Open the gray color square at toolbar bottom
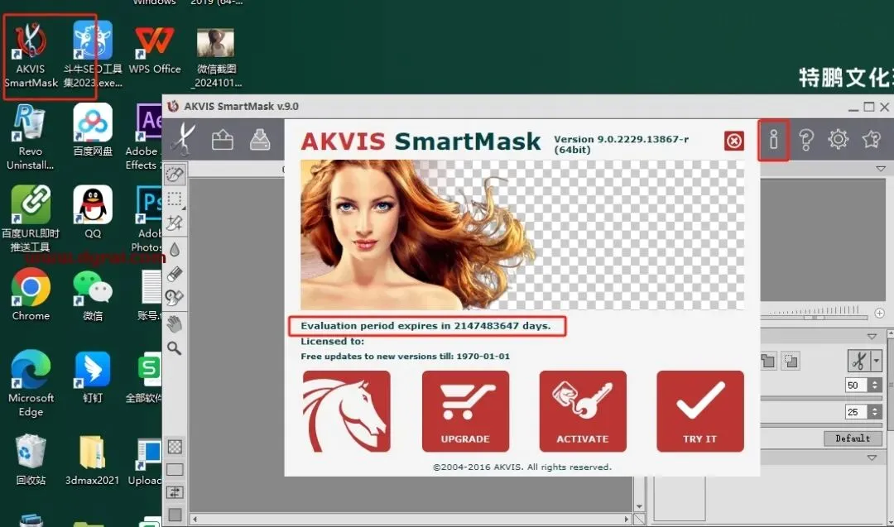Screen dimensions: 894x527 click(175, 515)
